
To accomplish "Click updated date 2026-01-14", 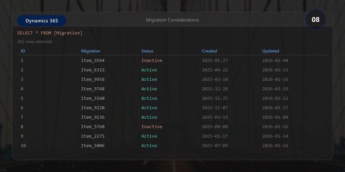I will pyautogui.click(x=275, y=136).
